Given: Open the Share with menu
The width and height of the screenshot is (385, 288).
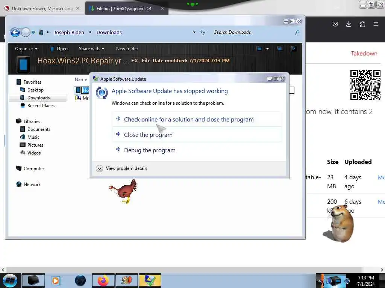Looking at the screenshot, I should point(92,48).
